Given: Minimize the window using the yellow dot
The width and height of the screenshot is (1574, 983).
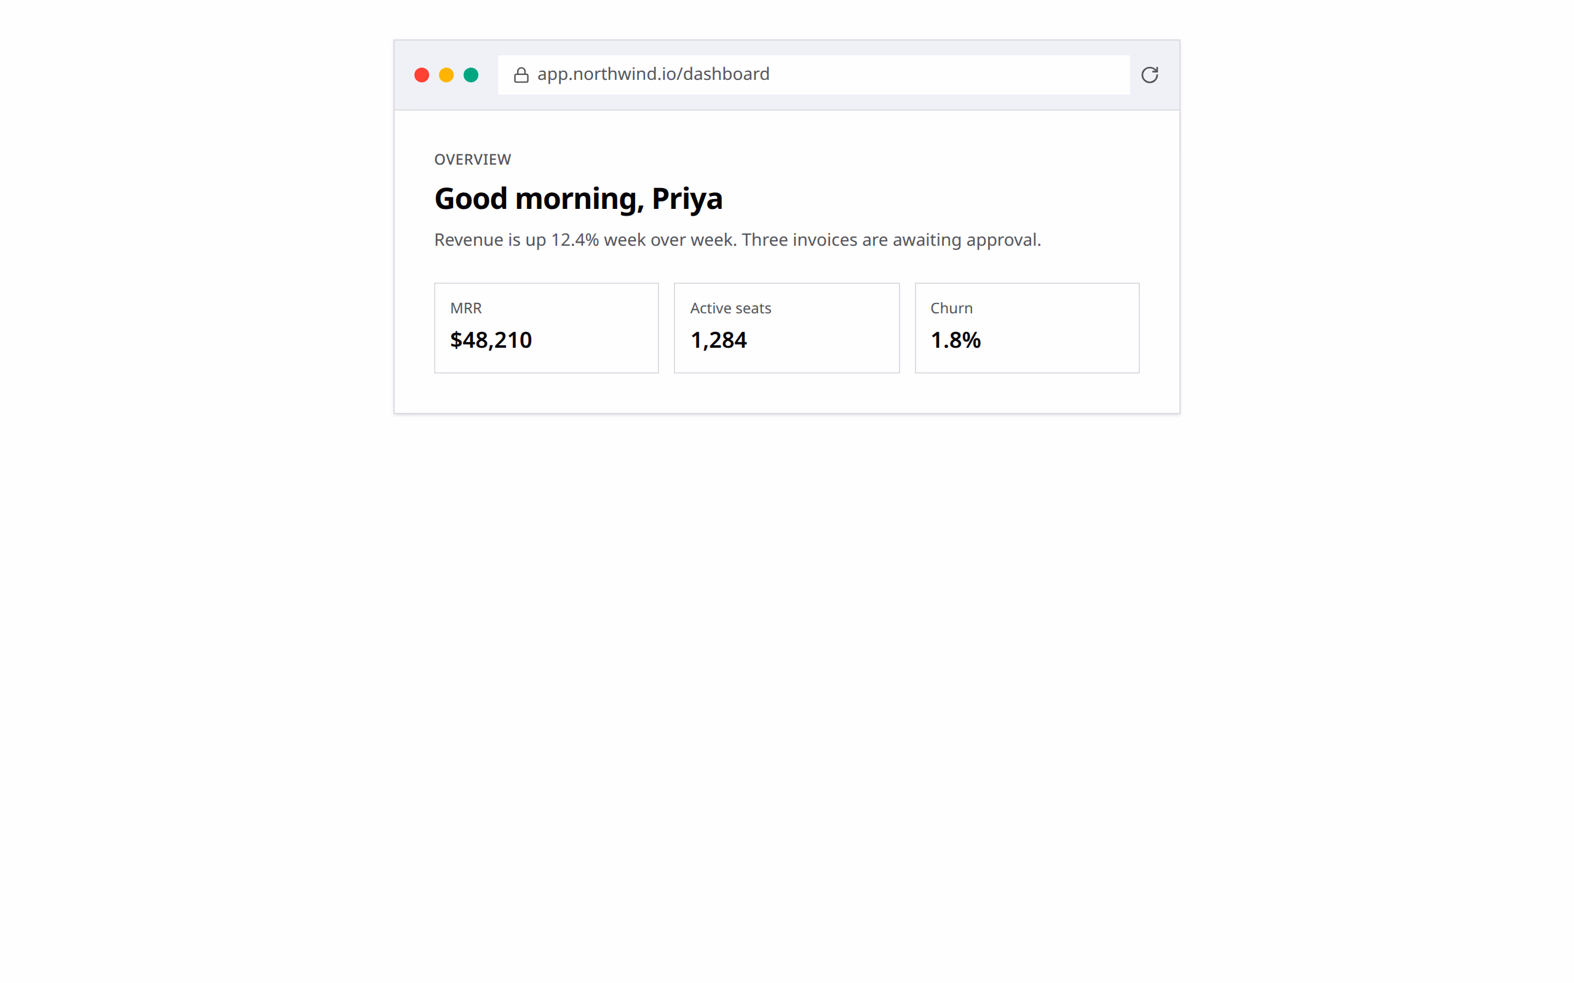Looking at the screenshot, I should pos(446,75).
